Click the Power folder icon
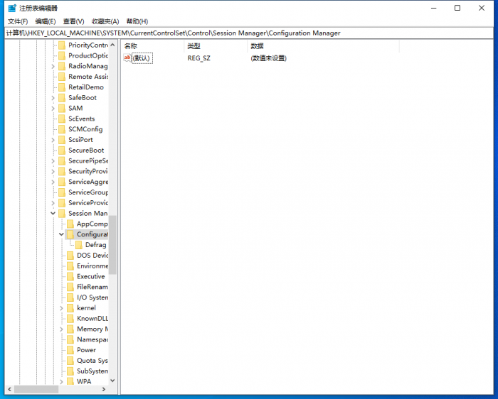The image size is (498, 399). [x=70, y=350]
